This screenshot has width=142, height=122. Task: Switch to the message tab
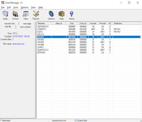point(27,23)
